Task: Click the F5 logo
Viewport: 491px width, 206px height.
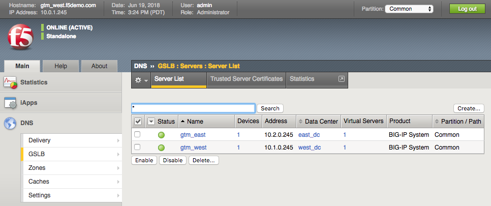Action: click(20, 38)
